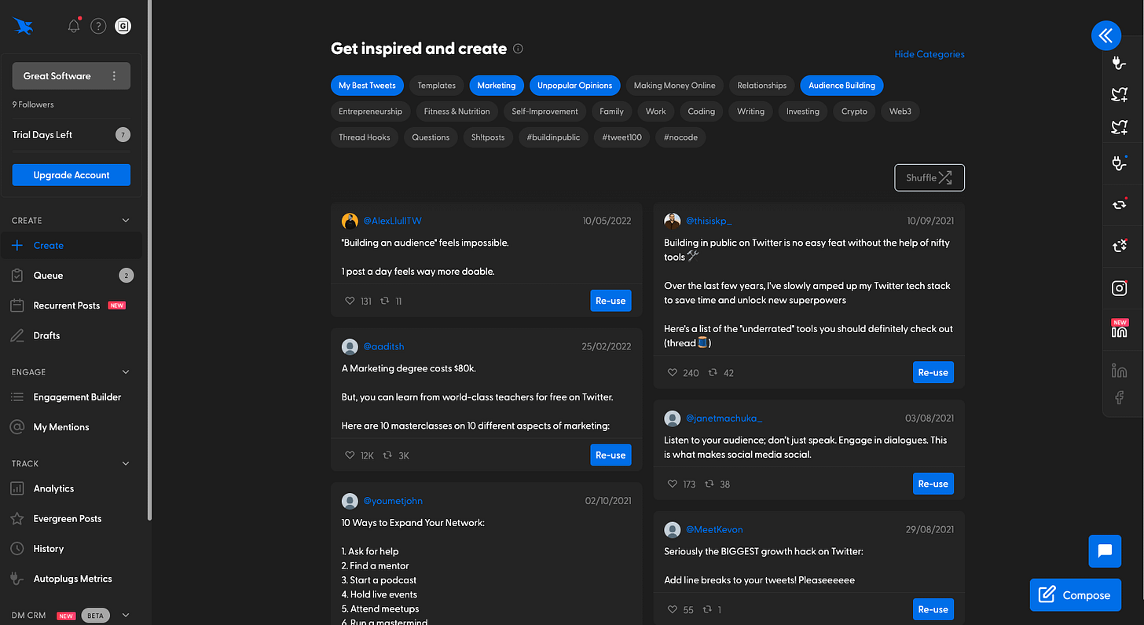Expand the DM CRM section

(x=124, y=615)
